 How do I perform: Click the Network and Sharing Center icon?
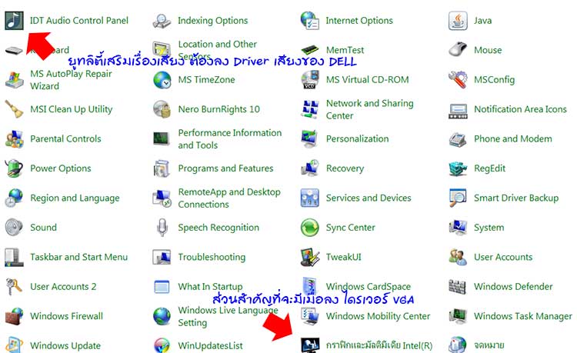coord(310,109)
